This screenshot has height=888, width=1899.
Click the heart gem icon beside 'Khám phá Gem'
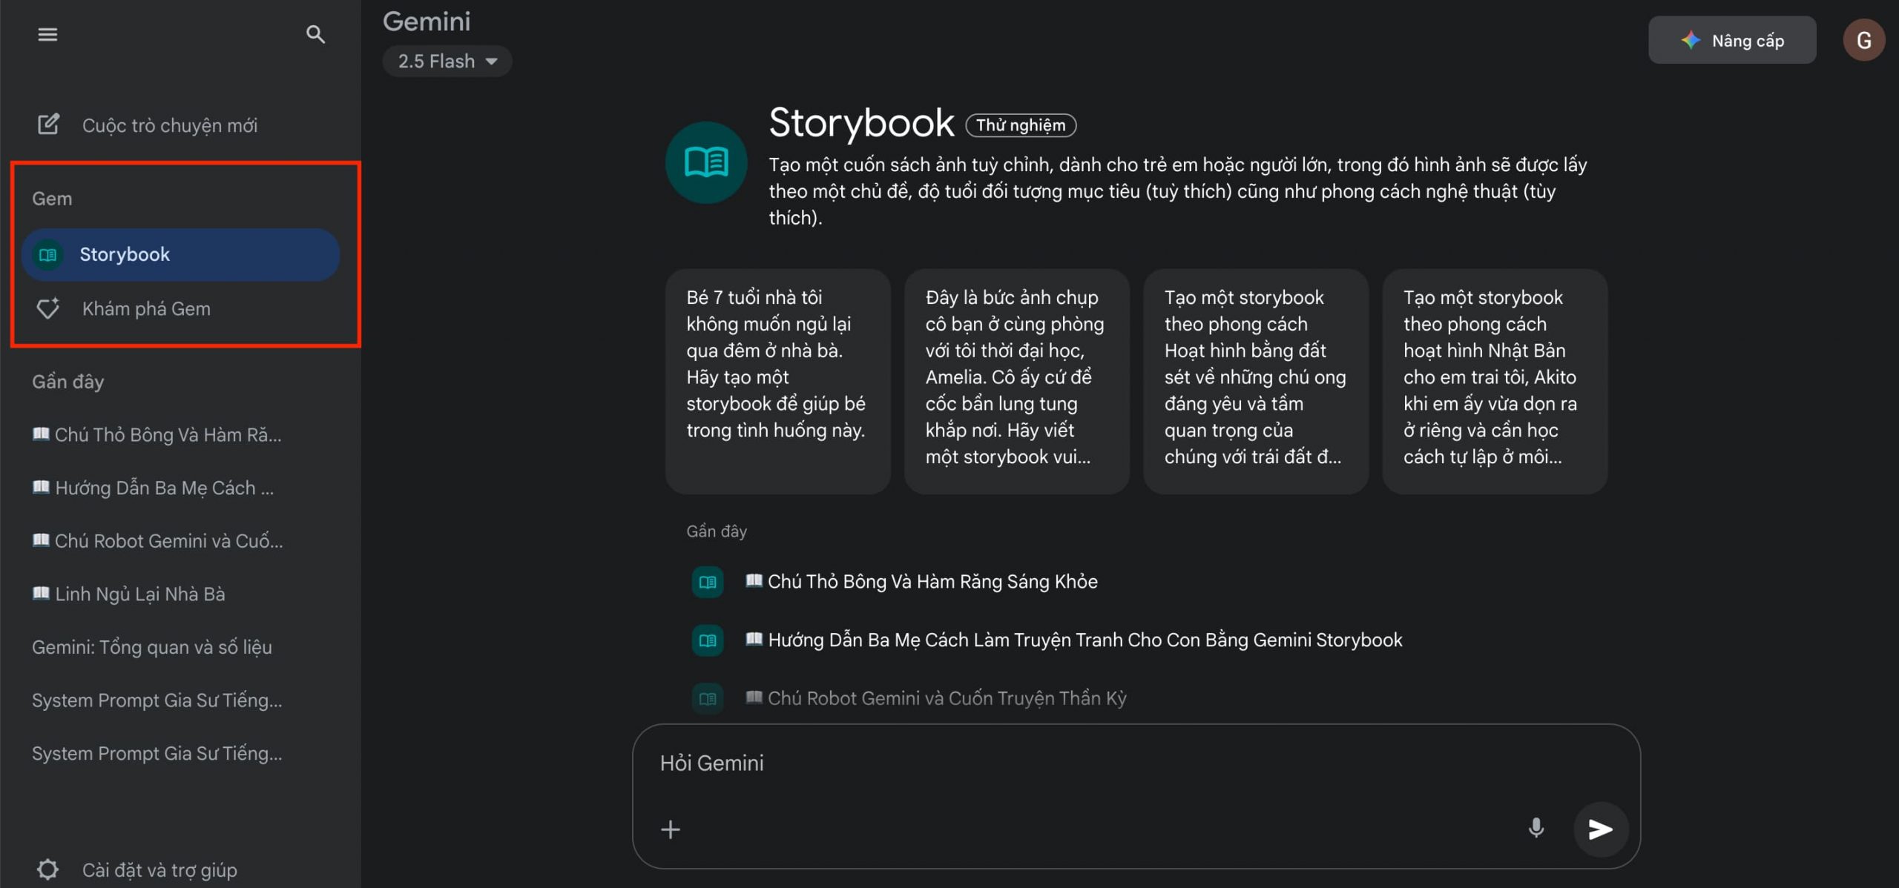[48, 308]
